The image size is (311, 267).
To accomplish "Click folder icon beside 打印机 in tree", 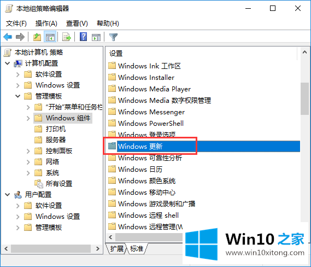I will click(x=38, y=129).
